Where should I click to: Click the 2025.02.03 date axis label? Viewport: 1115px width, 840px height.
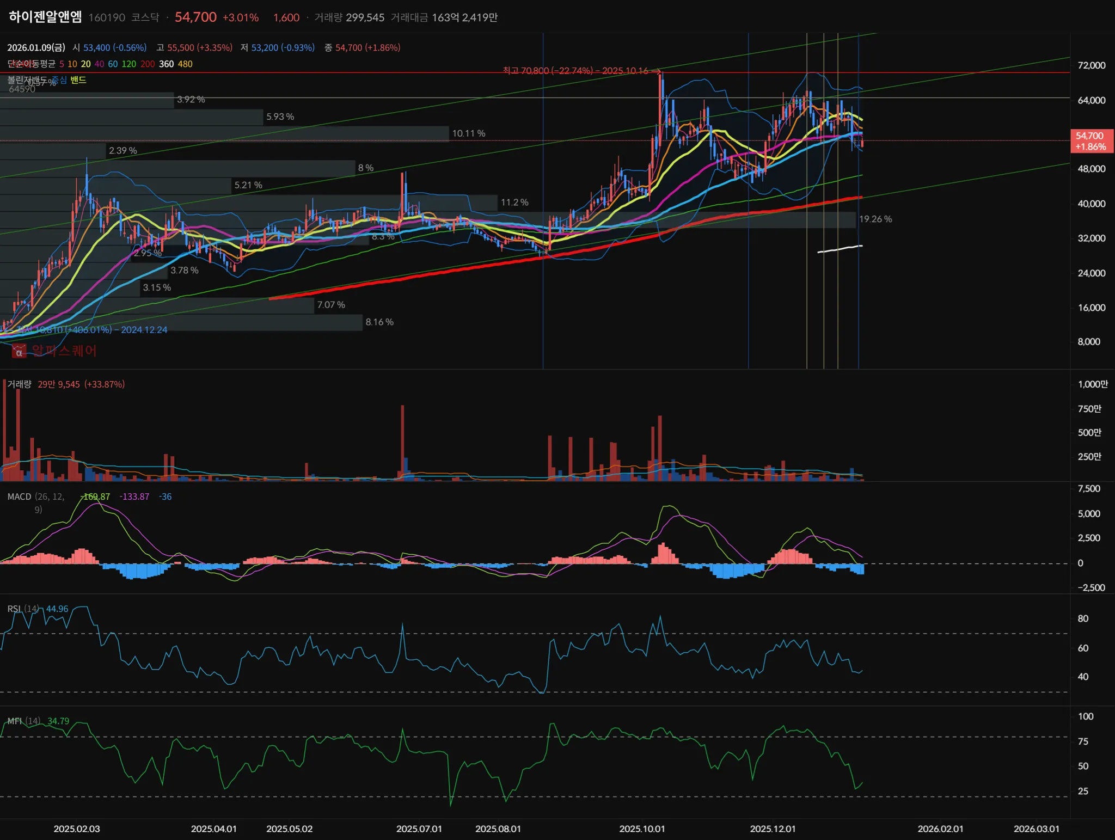[77, 829]
